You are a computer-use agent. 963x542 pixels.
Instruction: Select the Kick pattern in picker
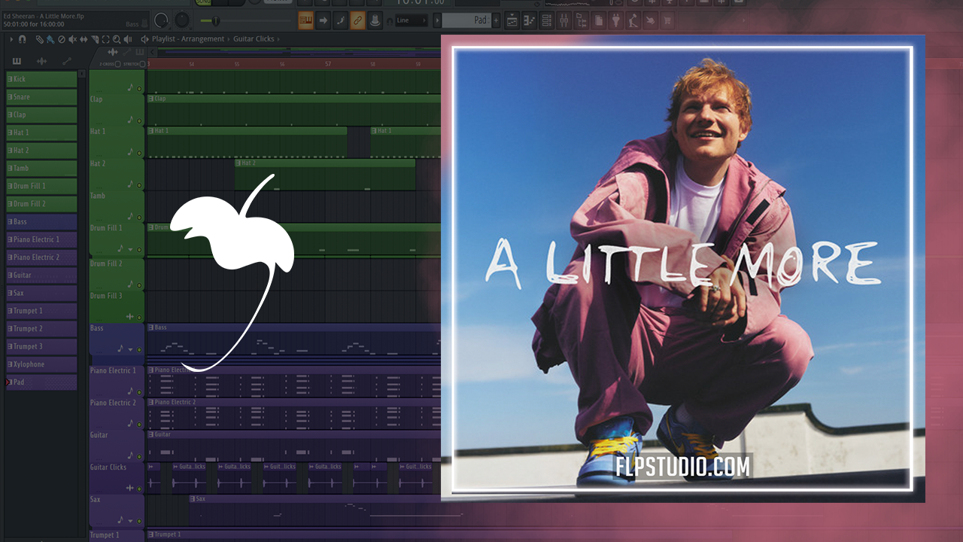click(x=41, y=79)
